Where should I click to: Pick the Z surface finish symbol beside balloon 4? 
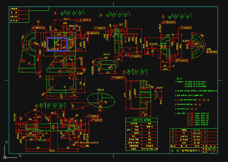pos(61,106)
